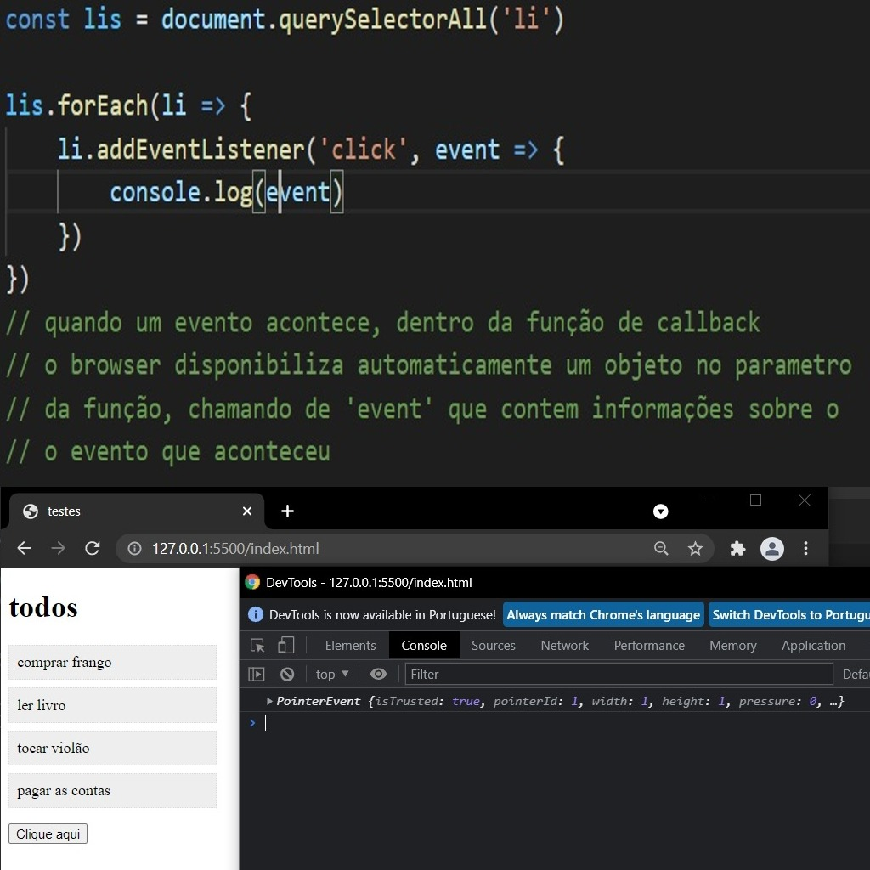
Task: Expand the PointerEvent log entry
Action: click(x=270, y=701)
